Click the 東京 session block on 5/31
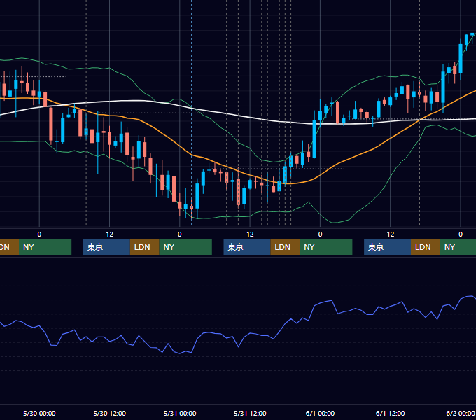 point(247,247)
